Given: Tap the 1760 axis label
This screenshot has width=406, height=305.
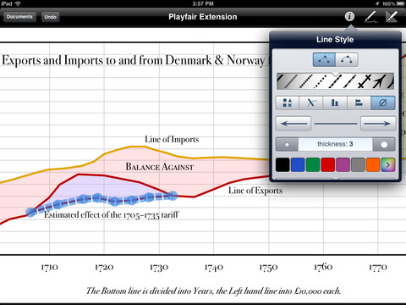Looking at the screenshot, I should point(323,267).
